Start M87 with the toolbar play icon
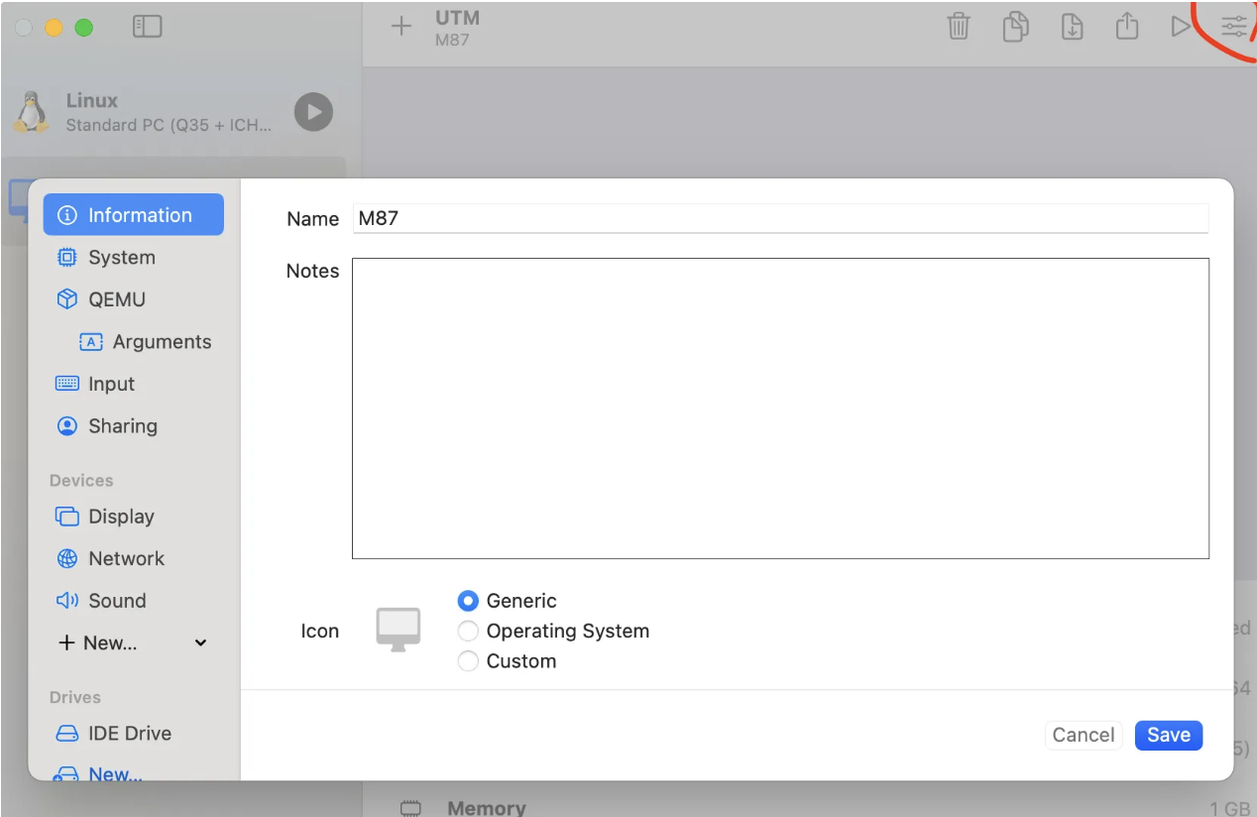The width and height of the screenshot is (1257, 817). [1180, 27]
